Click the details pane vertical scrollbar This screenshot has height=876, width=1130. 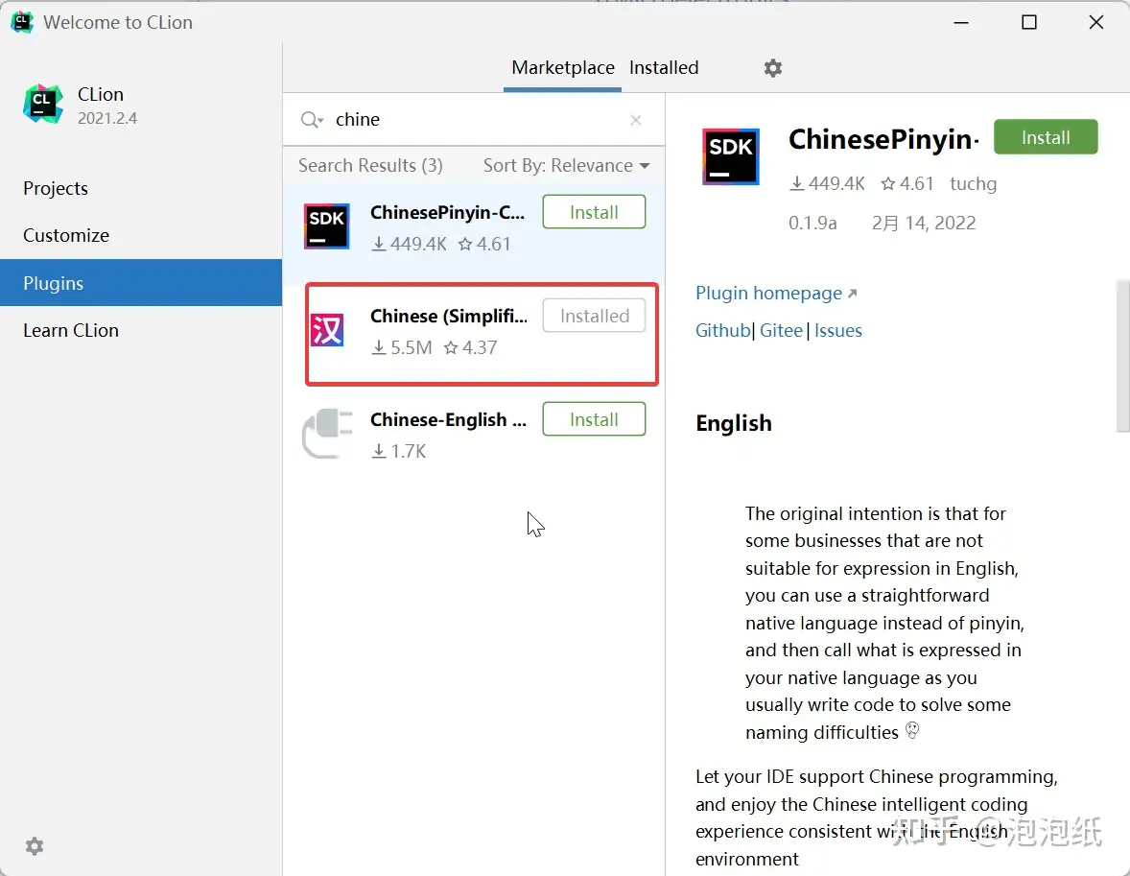click(1122, 356)
